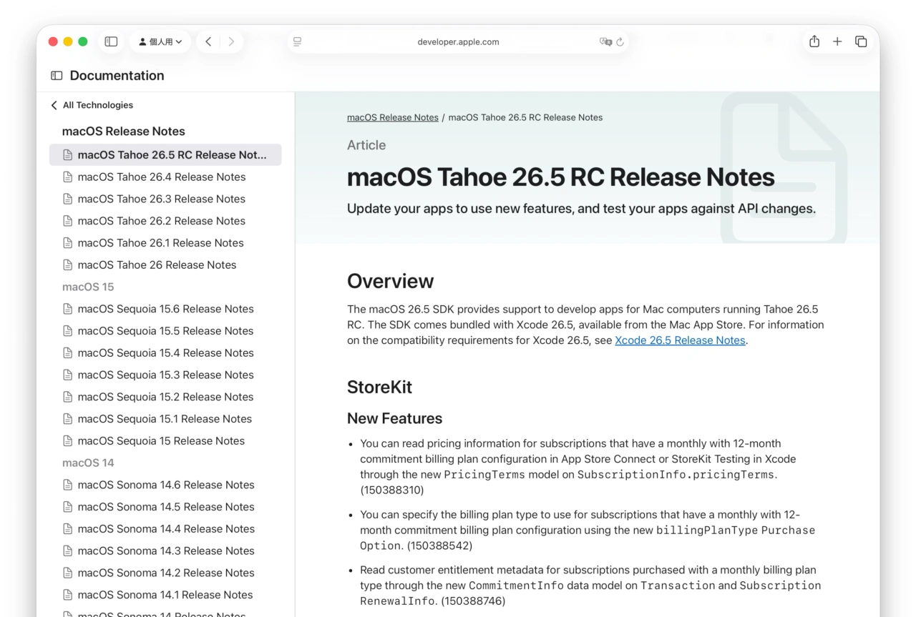Click the document icon beside Sequoia 15.6 notes
This screenshot has height=617, width=916.
(x=68, y=309)
